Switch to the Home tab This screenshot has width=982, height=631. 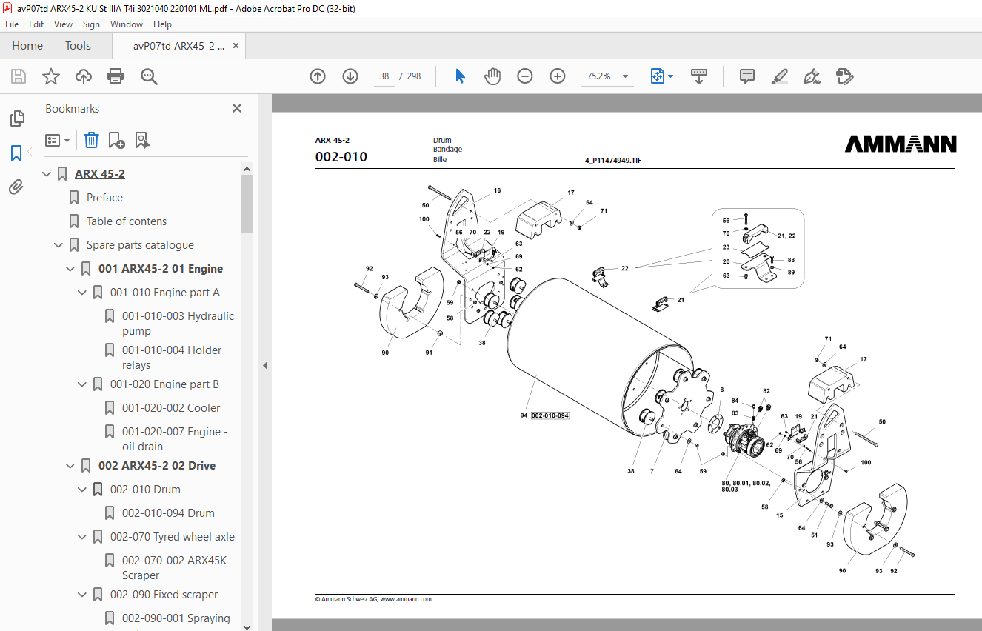click(x=27, y=46)
